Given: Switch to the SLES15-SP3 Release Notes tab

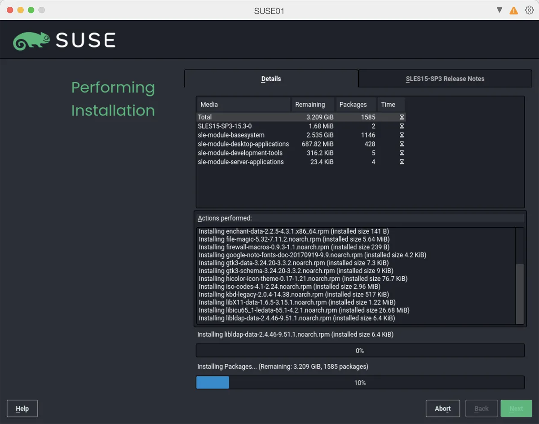Looking at the screenshot, I should tap(445, 78).
